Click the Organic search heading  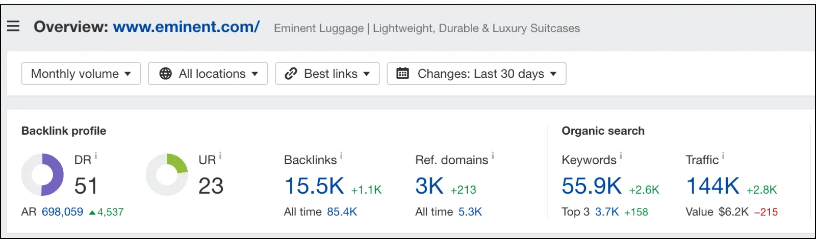pos(603,131)
